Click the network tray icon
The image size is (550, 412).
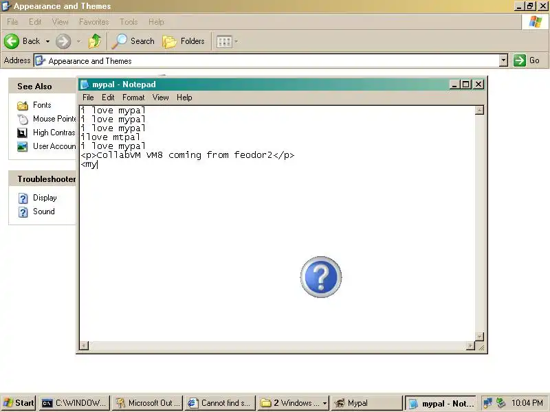tap(487, 403)
